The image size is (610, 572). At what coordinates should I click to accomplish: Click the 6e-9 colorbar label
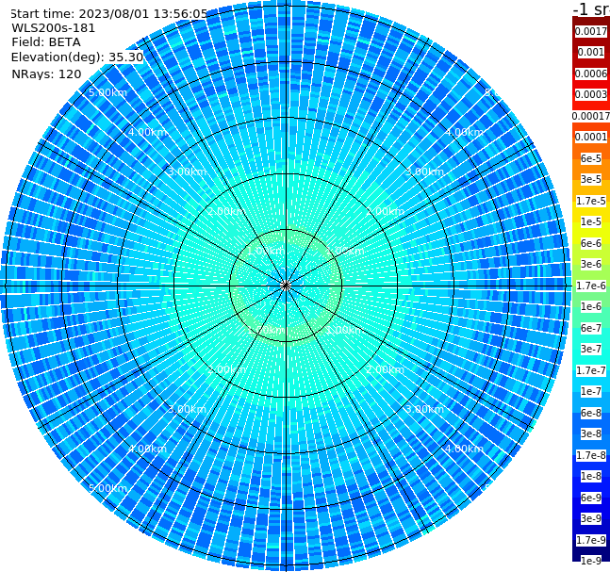point(591,498)
